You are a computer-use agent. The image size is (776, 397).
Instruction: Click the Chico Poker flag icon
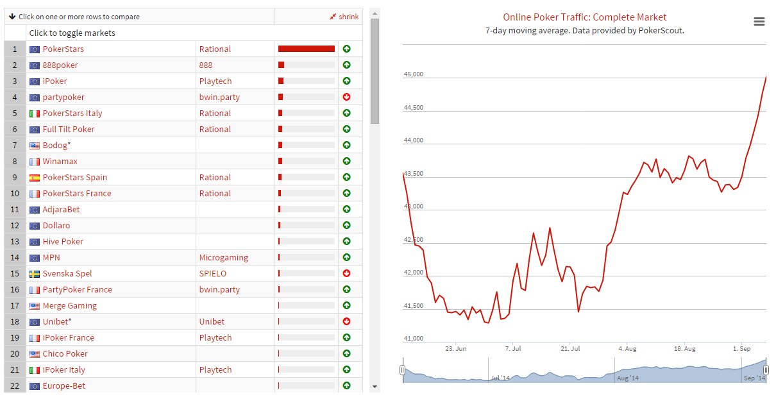[x=35, y=354]
